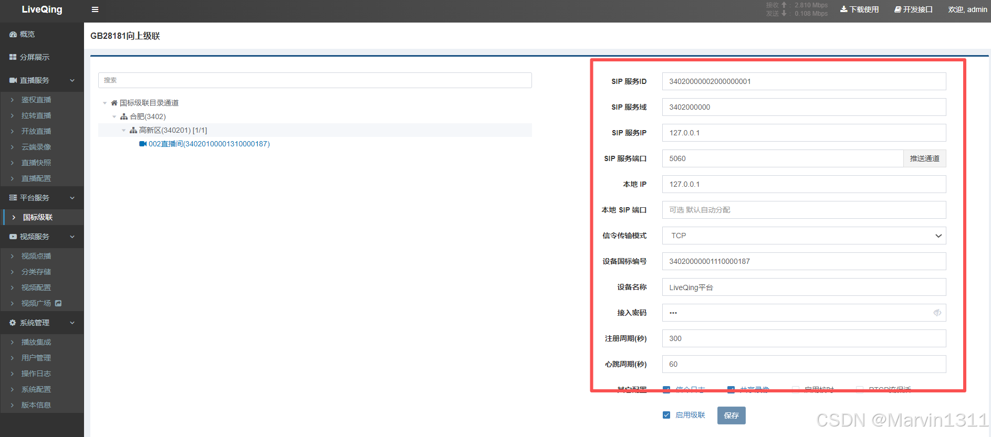Click the 本地 SIP 端口 field
This screenshot has height=437, width=991.
point(804,210)
